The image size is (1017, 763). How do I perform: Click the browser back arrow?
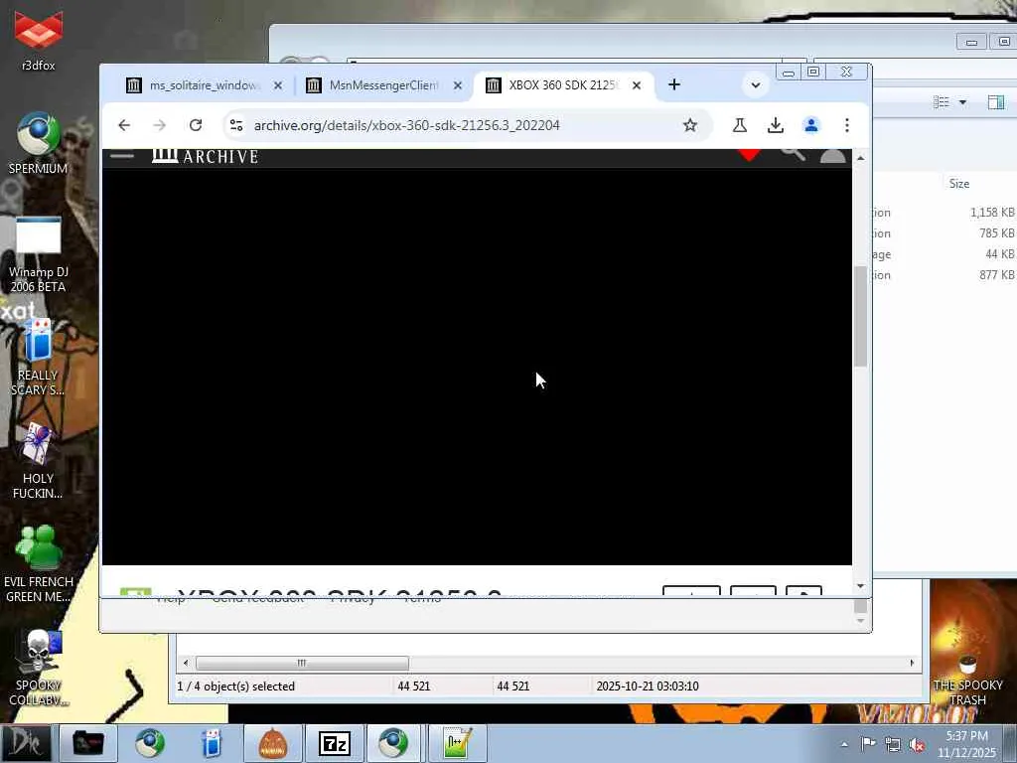click(x=124, y=125)
